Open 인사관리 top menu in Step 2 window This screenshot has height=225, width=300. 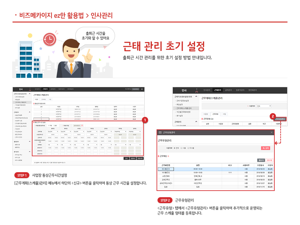[207, 90]
